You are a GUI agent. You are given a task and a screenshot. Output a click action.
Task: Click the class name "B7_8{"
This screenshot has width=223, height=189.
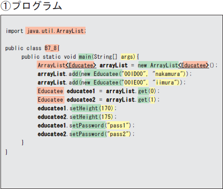pyautogui.click(x=52, y=48)
